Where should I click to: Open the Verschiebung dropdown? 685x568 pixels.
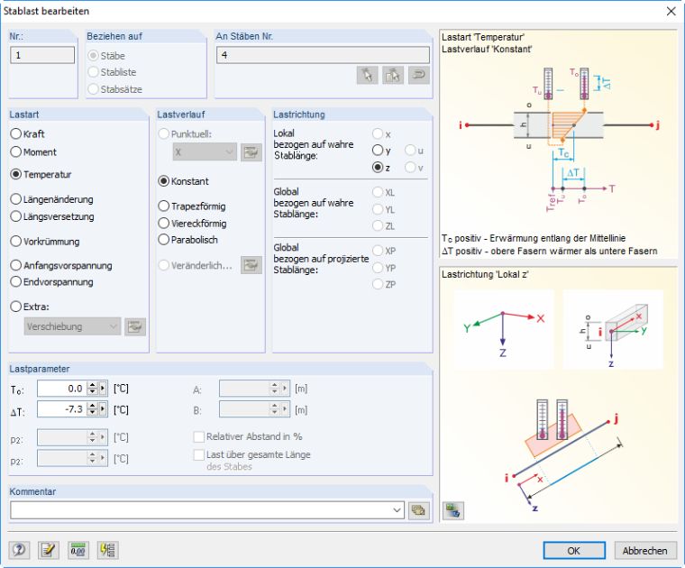pyautogui.click(x=72, y=326)
